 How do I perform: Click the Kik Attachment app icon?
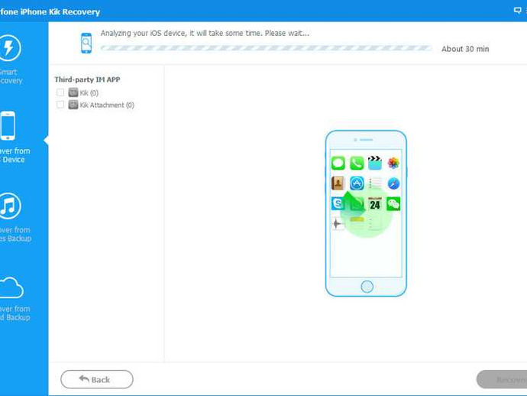click(x=73, y=105)
